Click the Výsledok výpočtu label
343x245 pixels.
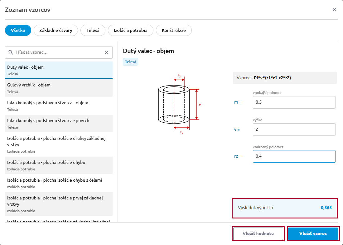coord(255,208)
